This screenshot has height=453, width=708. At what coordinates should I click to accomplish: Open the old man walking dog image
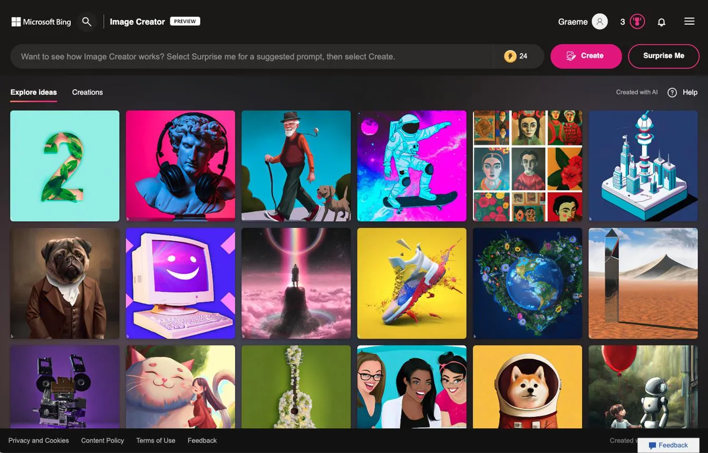pos(296,166)
